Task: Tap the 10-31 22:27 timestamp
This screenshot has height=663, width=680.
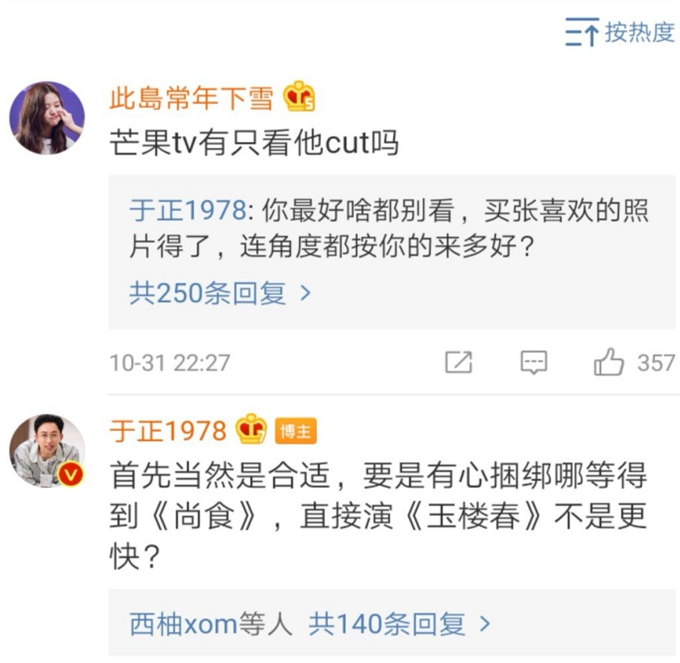Action: 170,362
